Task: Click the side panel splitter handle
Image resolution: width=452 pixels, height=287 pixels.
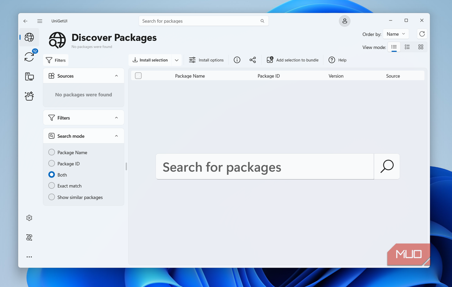Action: click(x=126, y=166)
